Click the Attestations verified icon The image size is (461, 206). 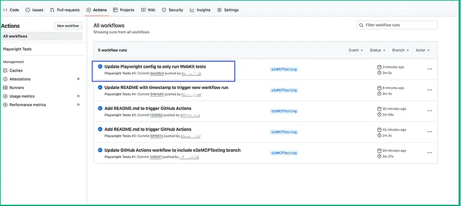[5, 79]
